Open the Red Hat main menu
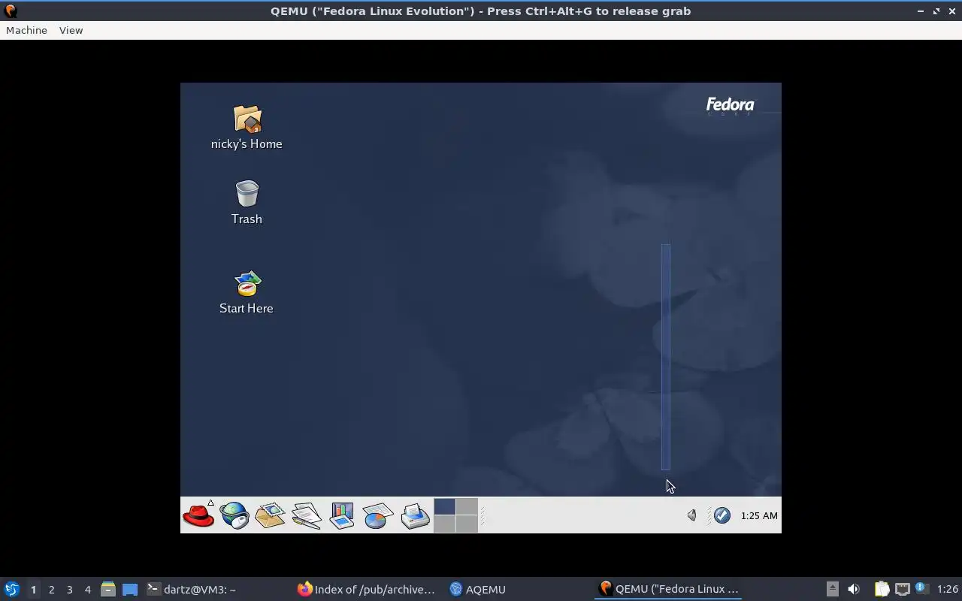The height and width of the screenshot is (601, 962). (198, 515)
